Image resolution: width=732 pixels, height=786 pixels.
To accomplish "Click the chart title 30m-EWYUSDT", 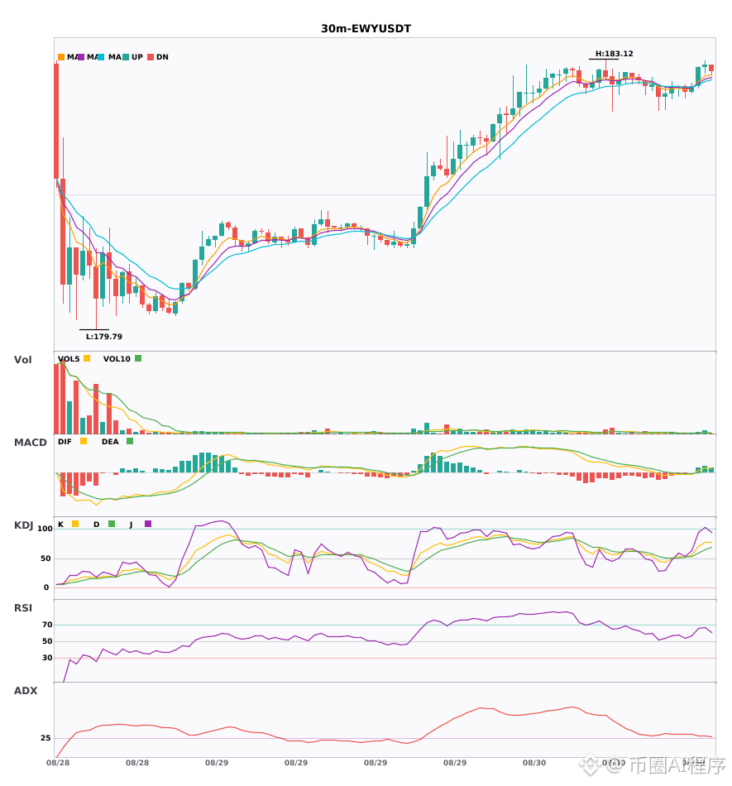I will coord(366,29).
